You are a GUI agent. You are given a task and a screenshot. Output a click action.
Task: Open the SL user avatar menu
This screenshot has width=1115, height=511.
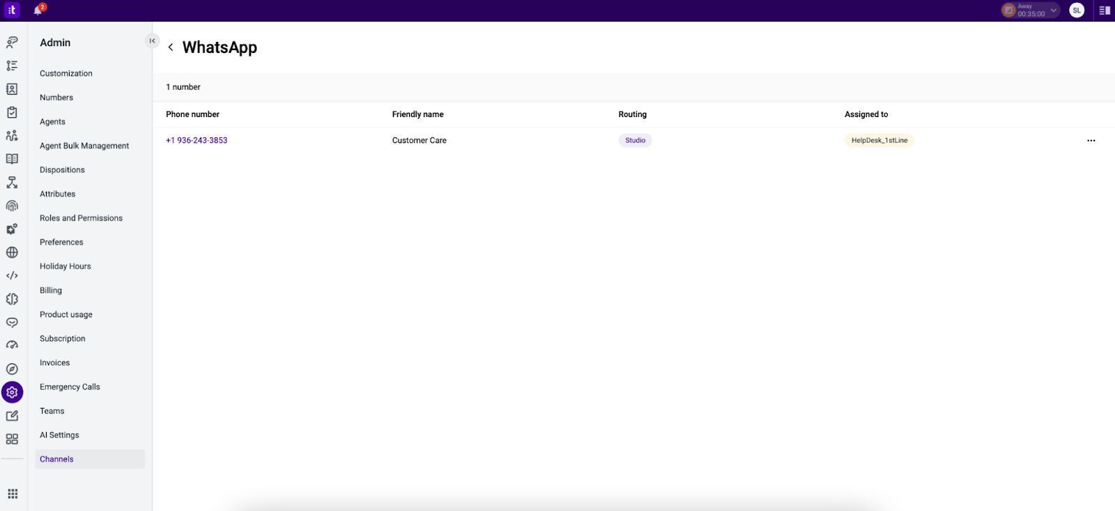[x=1077, y=10]
